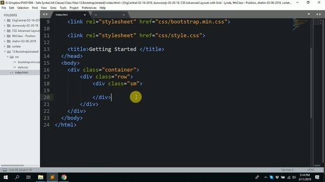
Task: Open the Preferences menu
Action: click(x=89, y=8)
